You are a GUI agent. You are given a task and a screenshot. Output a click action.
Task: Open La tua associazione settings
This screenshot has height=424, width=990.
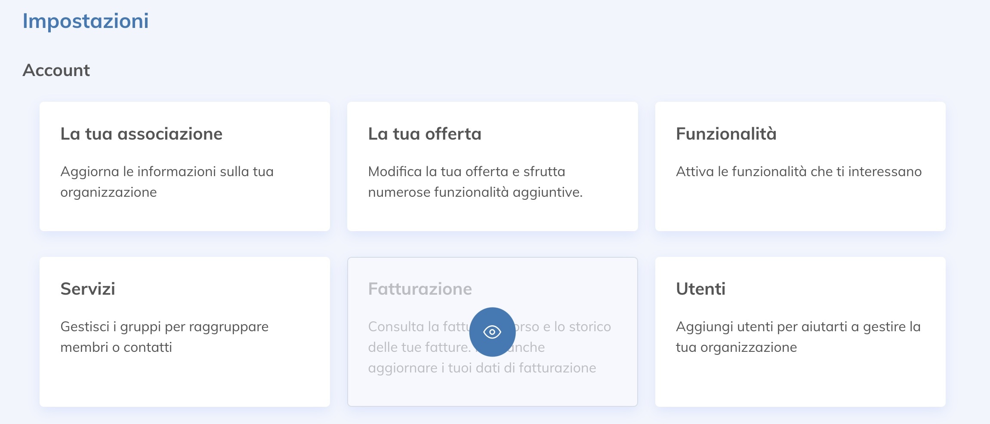pyautogui.click(x=185, y=166)
